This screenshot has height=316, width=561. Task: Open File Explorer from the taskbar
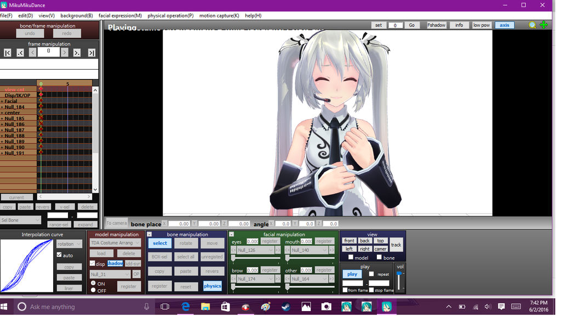pos(205,307)
